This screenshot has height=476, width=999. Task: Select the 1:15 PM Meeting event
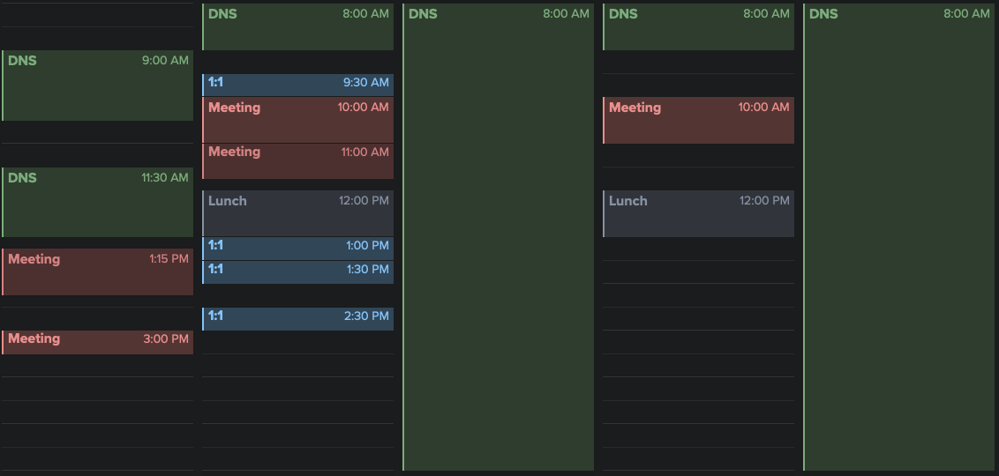pos(97,271)
